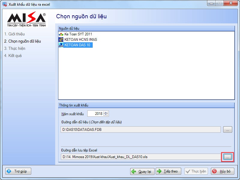Screen dimensions: 240x180
Task: Click the Ke Toan SYT 2011 icon
Action: point(61,34)
